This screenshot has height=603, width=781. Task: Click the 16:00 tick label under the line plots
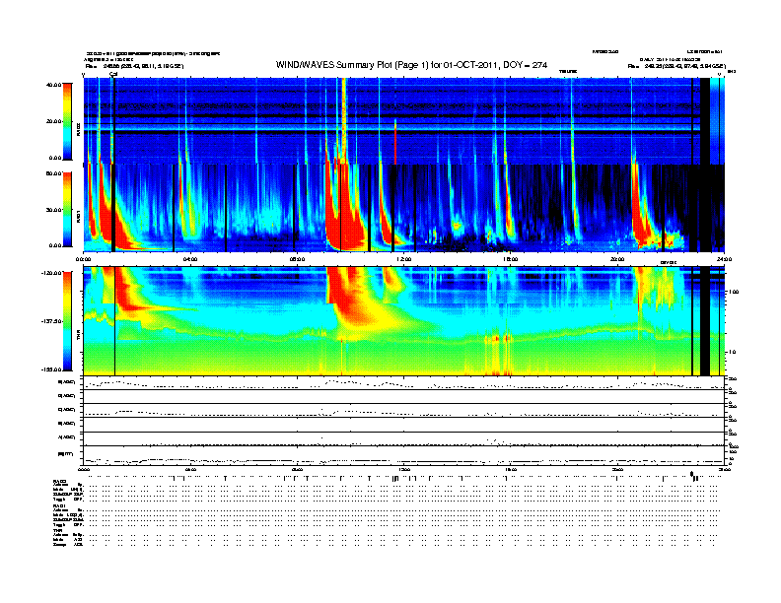point(511,469)
